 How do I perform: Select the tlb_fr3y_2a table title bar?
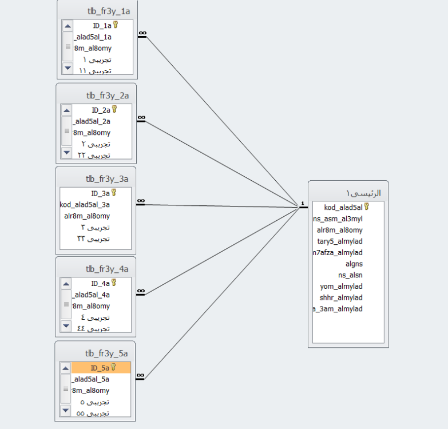pos(96,95)
